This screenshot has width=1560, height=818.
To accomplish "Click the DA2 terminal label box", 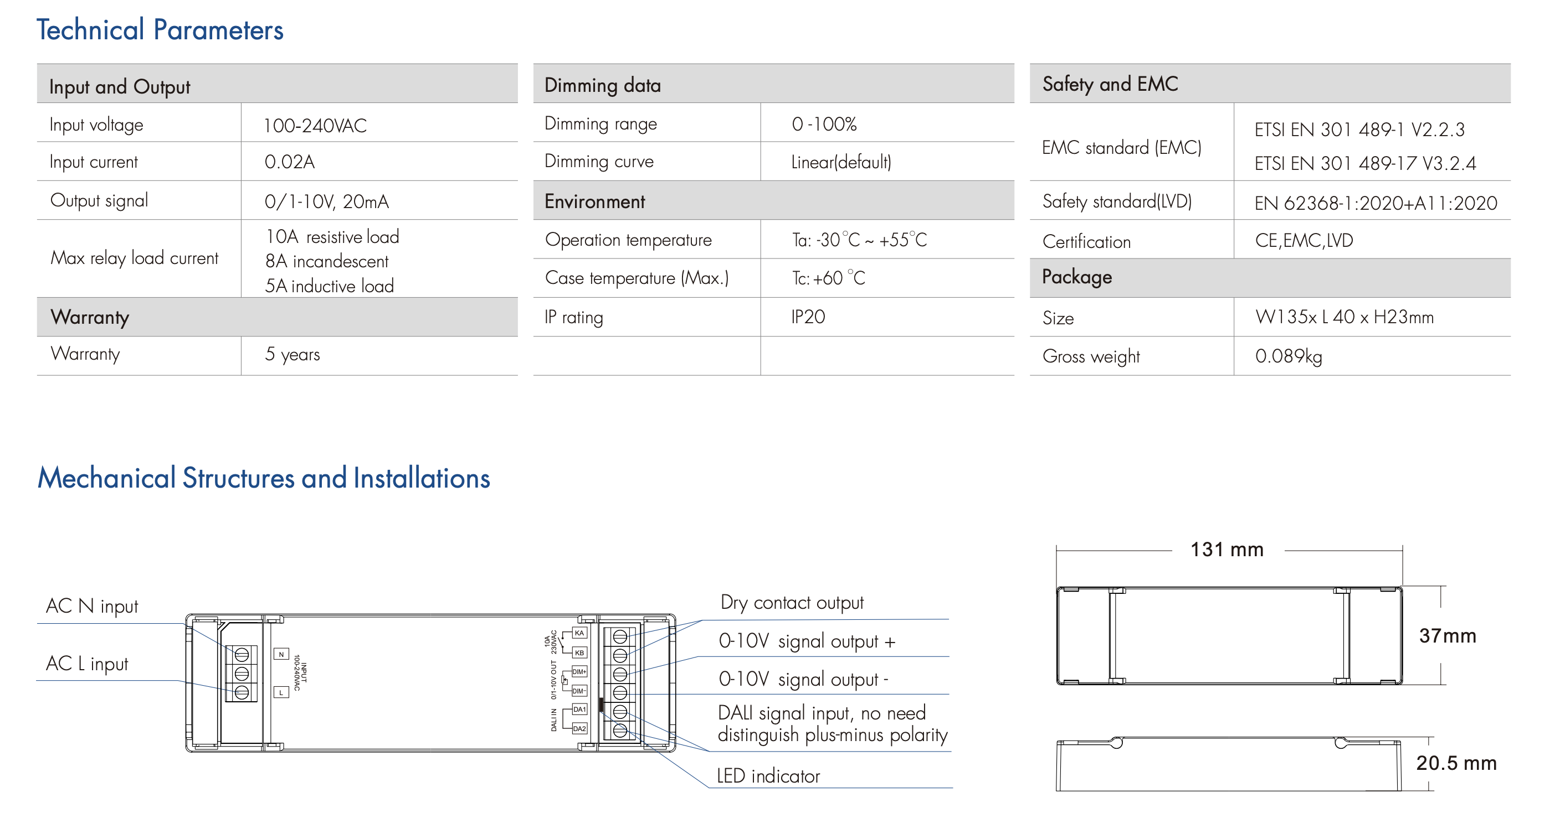I will point(579,728).
